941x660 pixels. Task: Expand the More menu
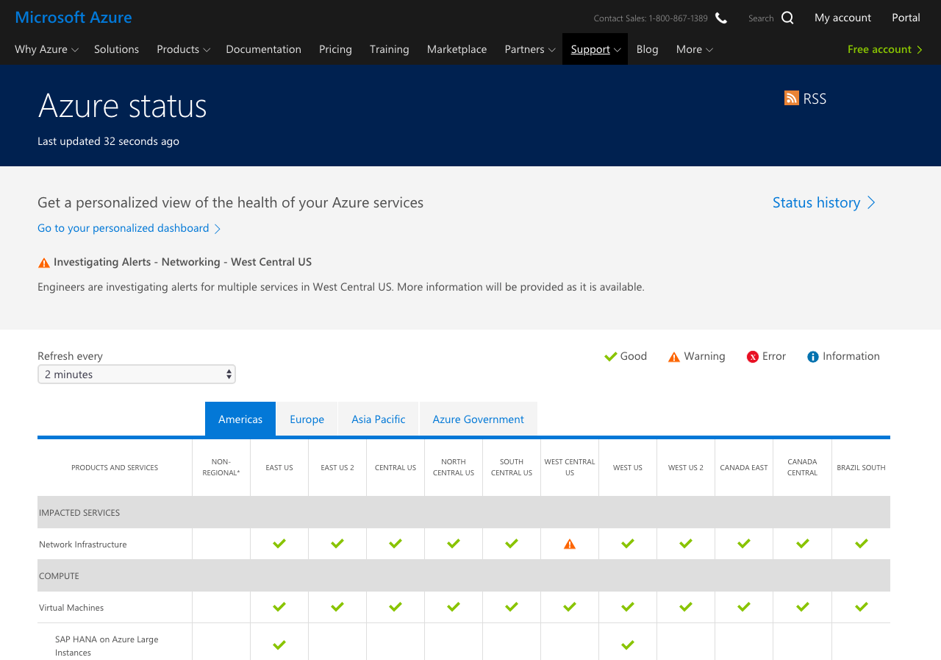click(695, 49)
